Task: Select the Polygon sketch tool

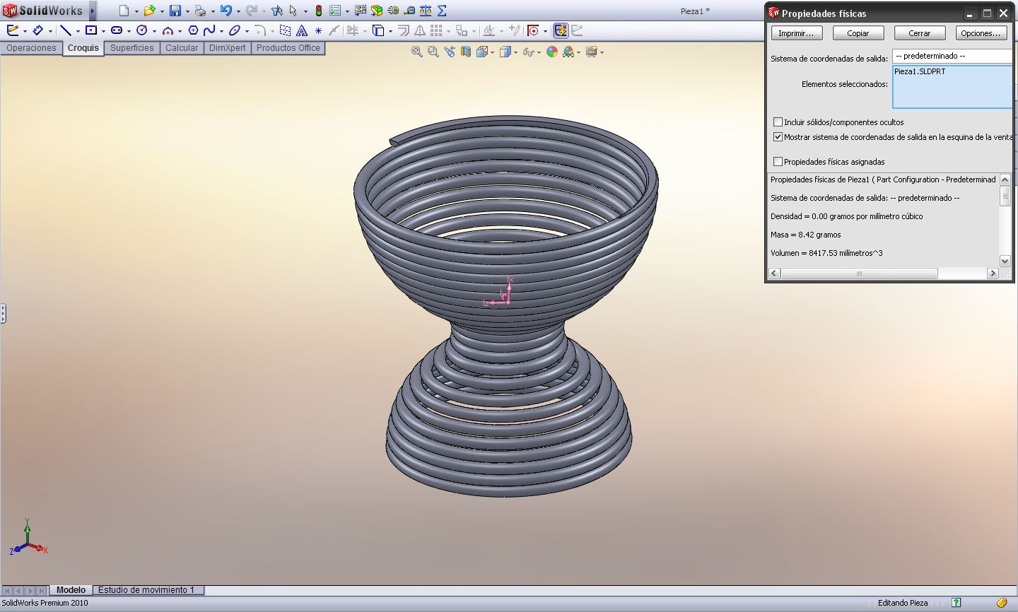Action: (193, 30)
